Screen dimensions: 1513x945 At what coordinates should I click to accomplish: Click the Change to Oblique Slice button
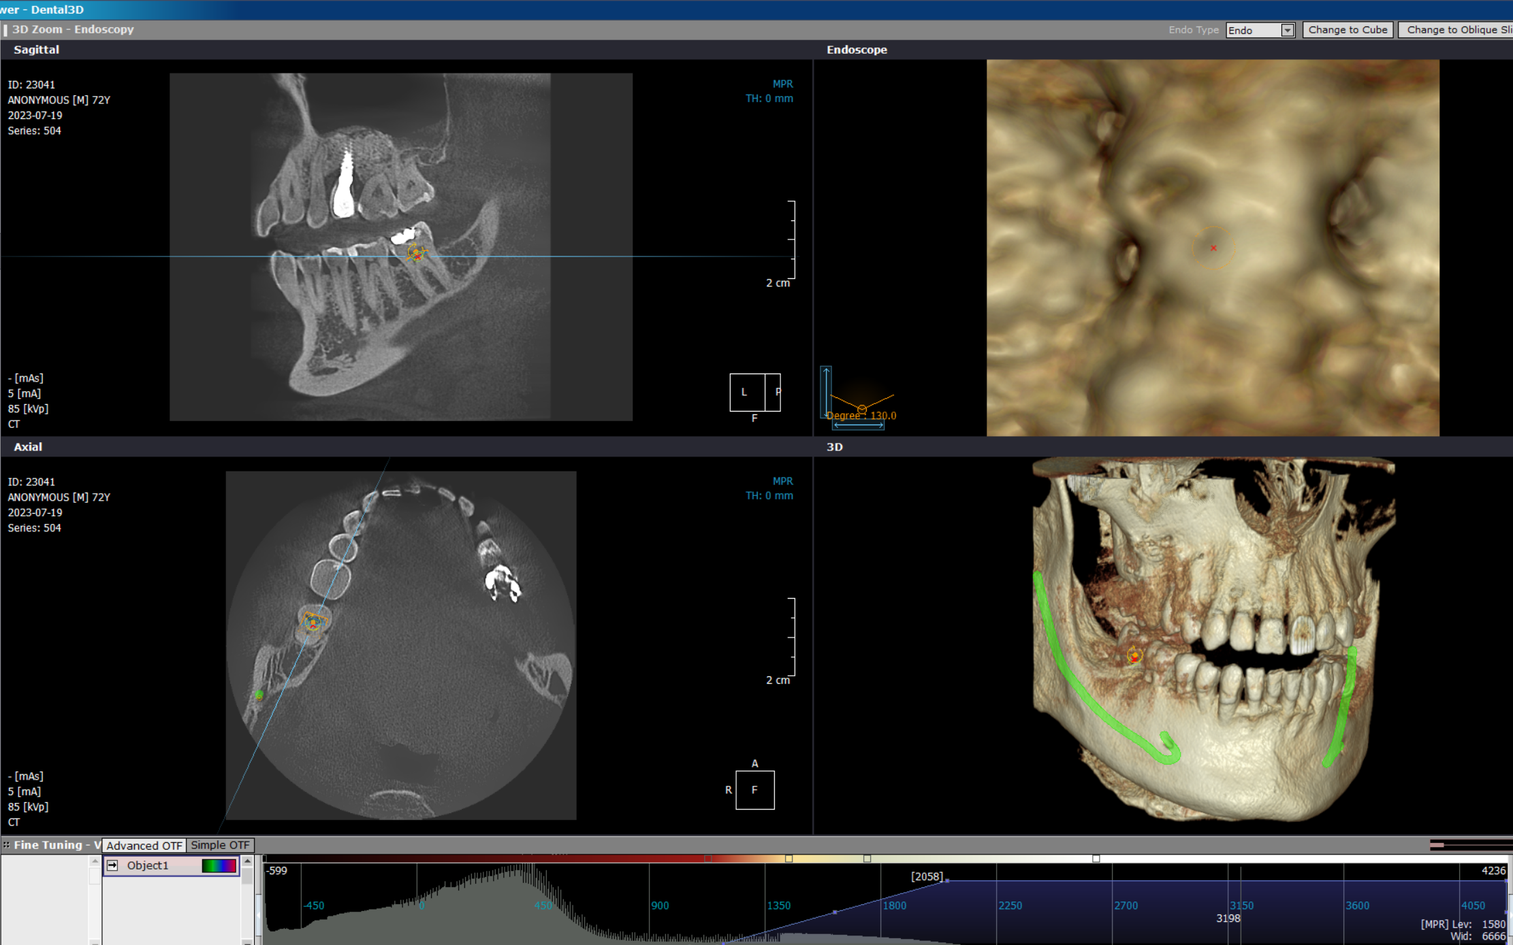pos(1455,30)
